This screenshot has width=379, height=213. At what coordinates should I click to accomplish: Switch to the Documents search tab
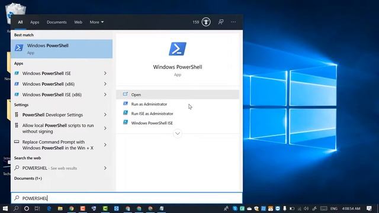(56, 22)
